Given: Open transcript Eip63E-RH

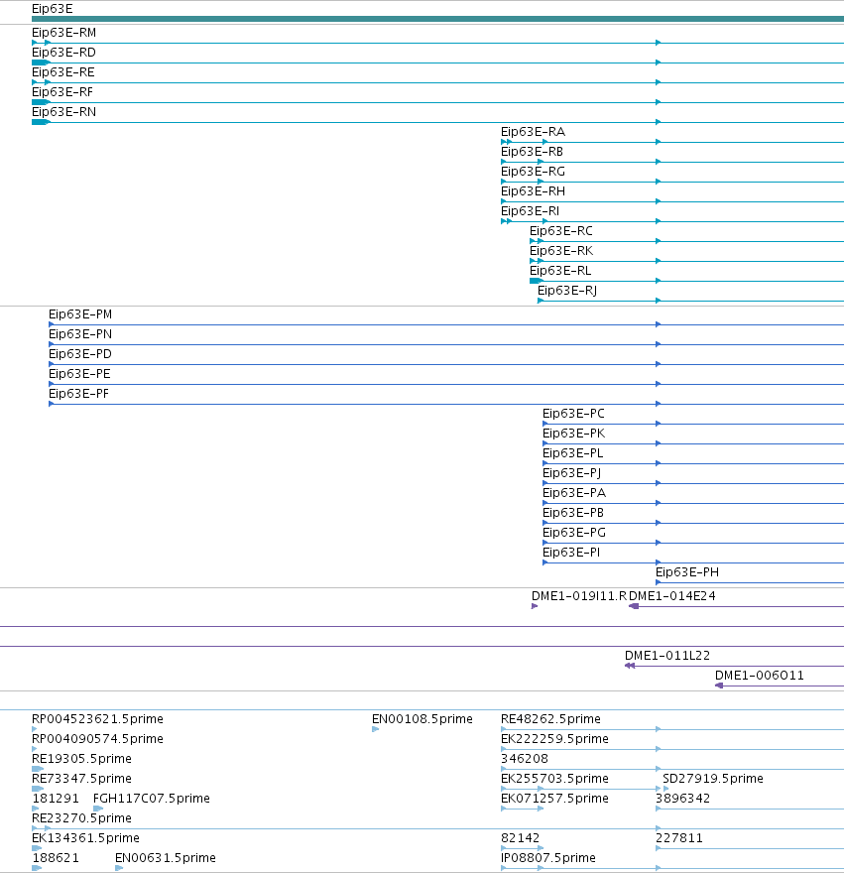Looking at the screenshot, I should coord(533,191).
